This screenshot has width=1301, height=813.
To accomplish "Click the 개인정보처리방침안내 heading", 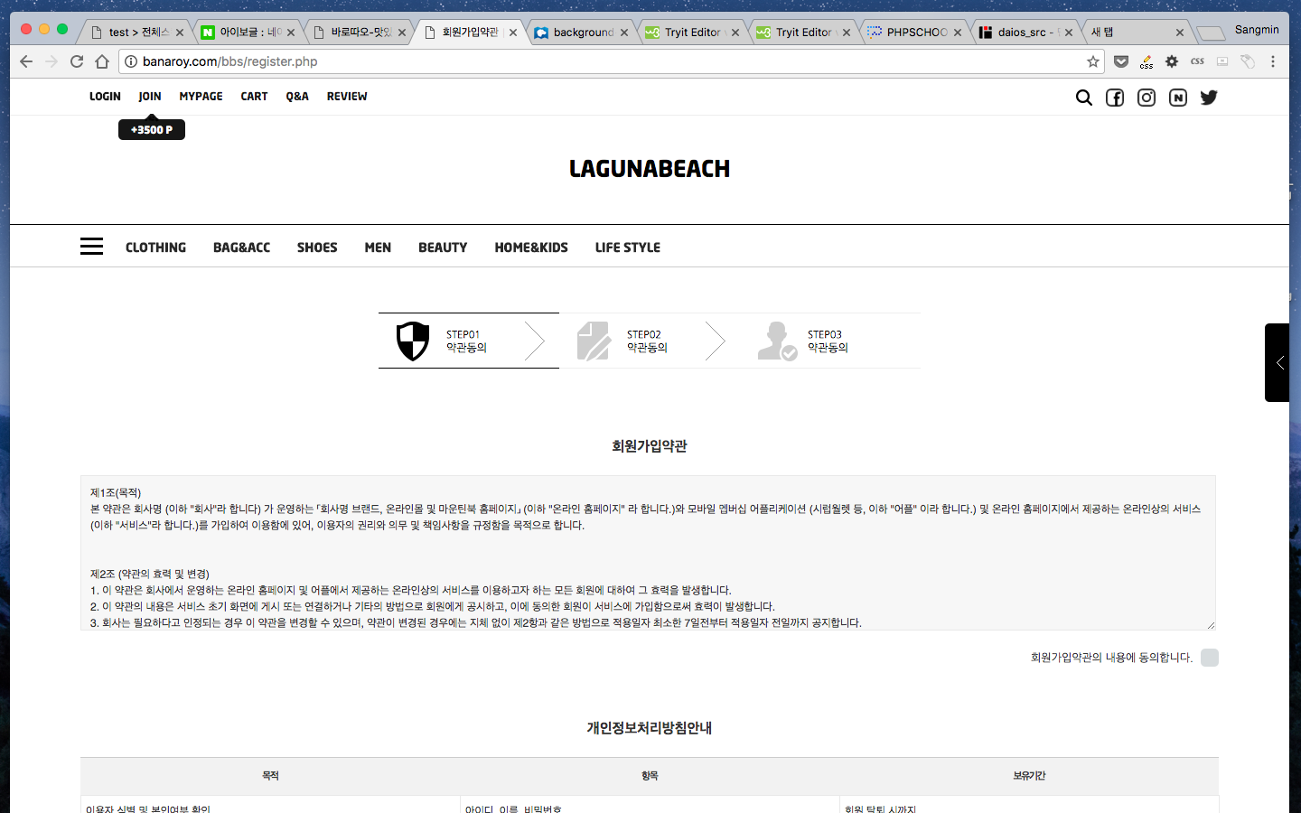I will click(650, 728).
